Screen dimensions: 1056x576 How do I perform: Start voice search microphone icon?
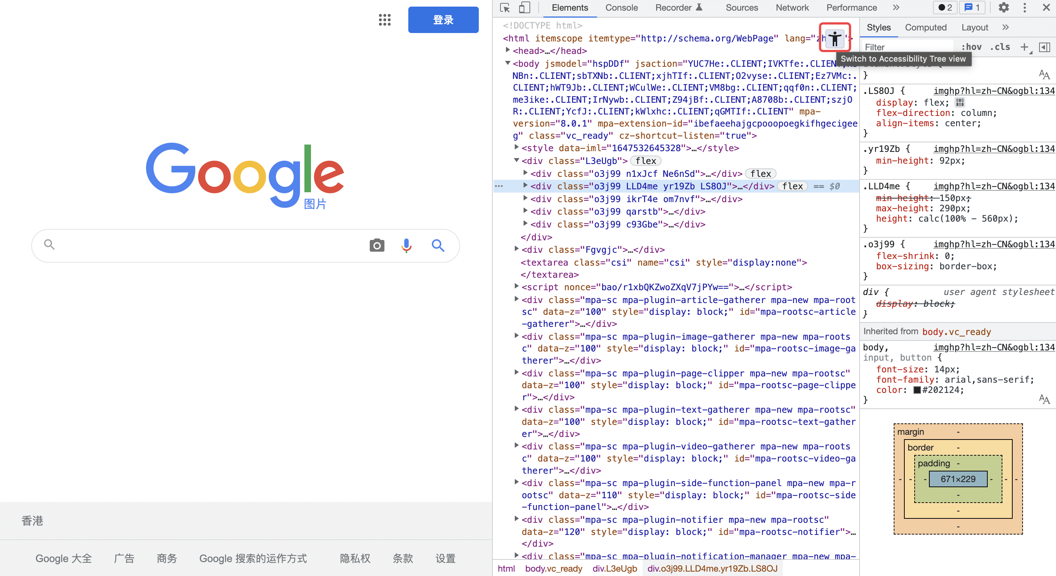click(x=406, y=245)
